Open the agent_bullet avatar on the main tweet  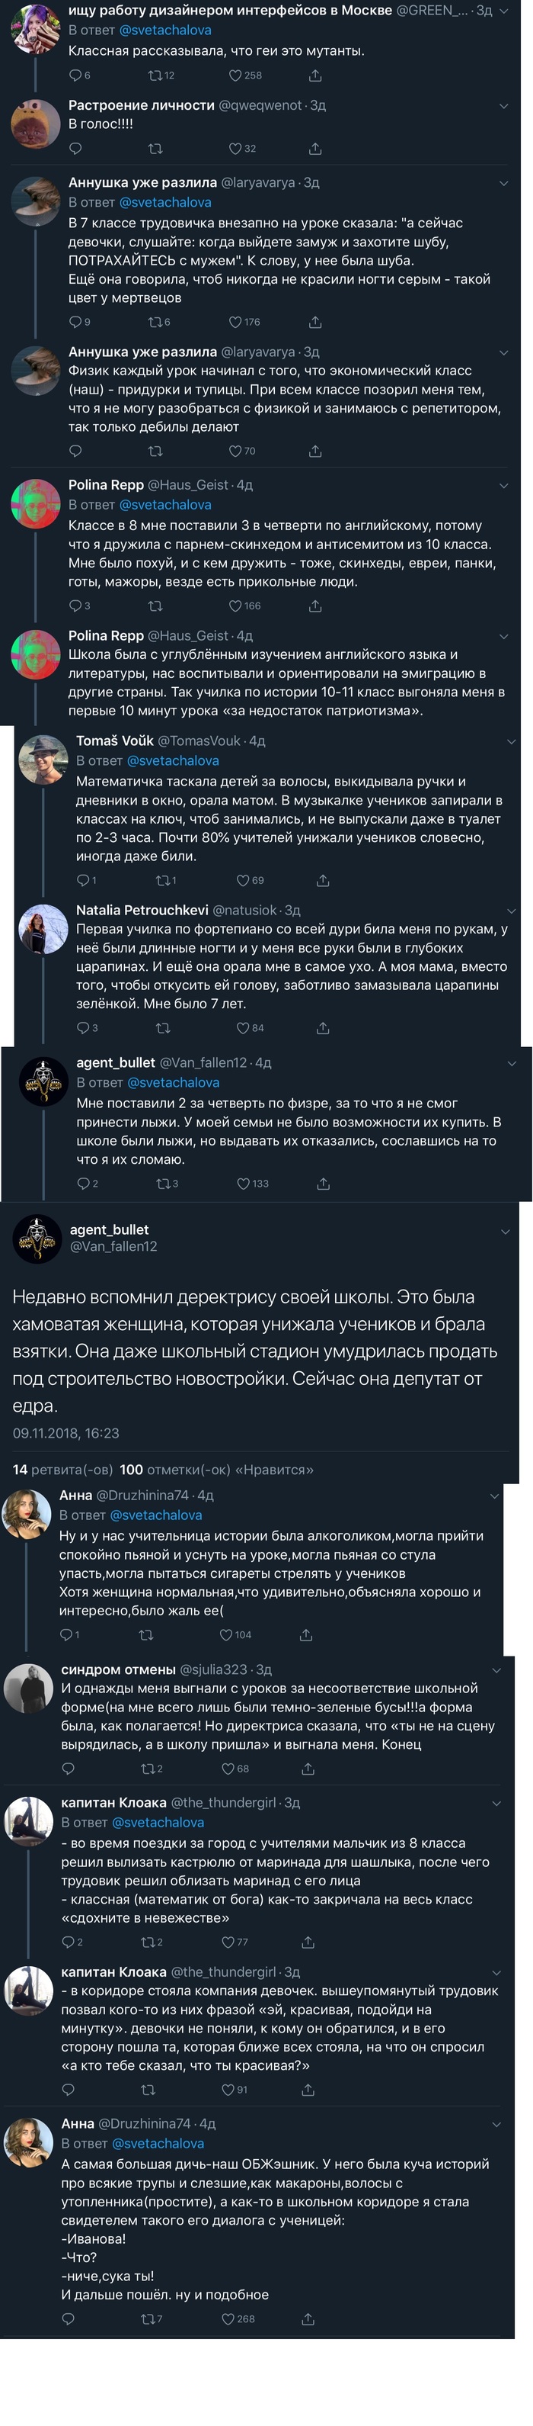[x=37, y=1238]
